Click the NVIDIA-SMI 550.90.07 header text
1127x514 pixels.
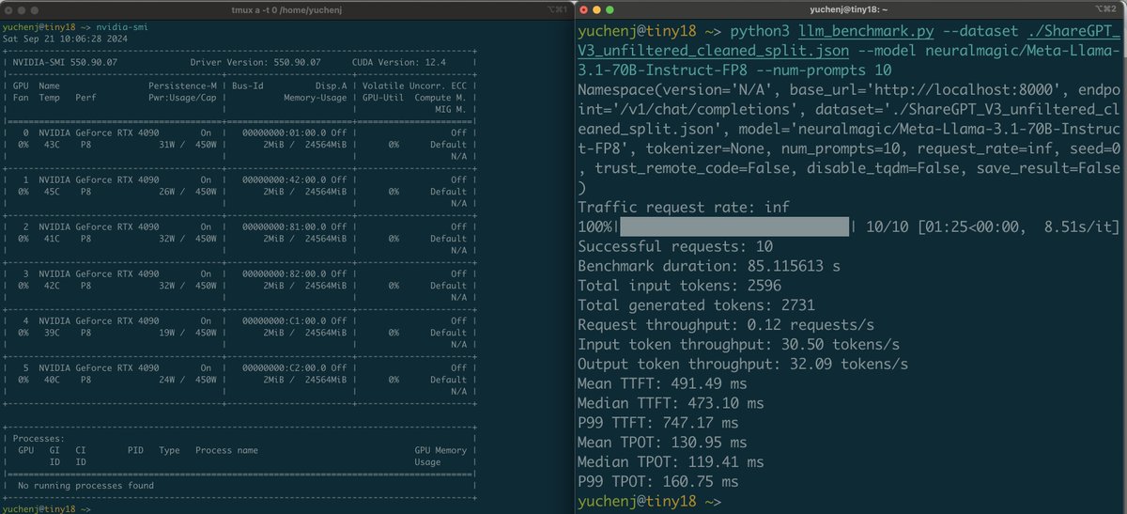click(x=66, y=62)
